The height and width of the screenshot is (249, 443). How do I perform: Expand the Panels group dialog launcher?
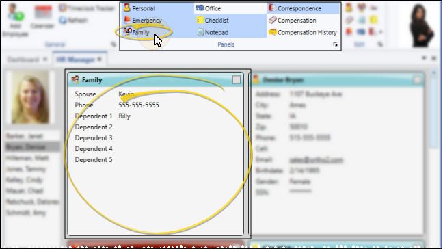tap(336, 44)
